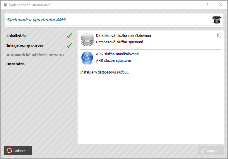
Task: Click text 'Databázová služba nainštalovaná'
Action: tap(124, 36)
